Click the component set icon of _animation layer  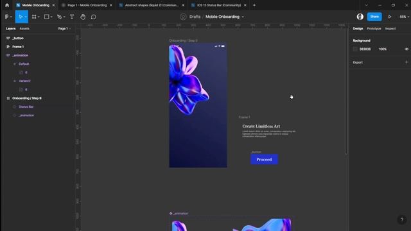tap(8, 55)
